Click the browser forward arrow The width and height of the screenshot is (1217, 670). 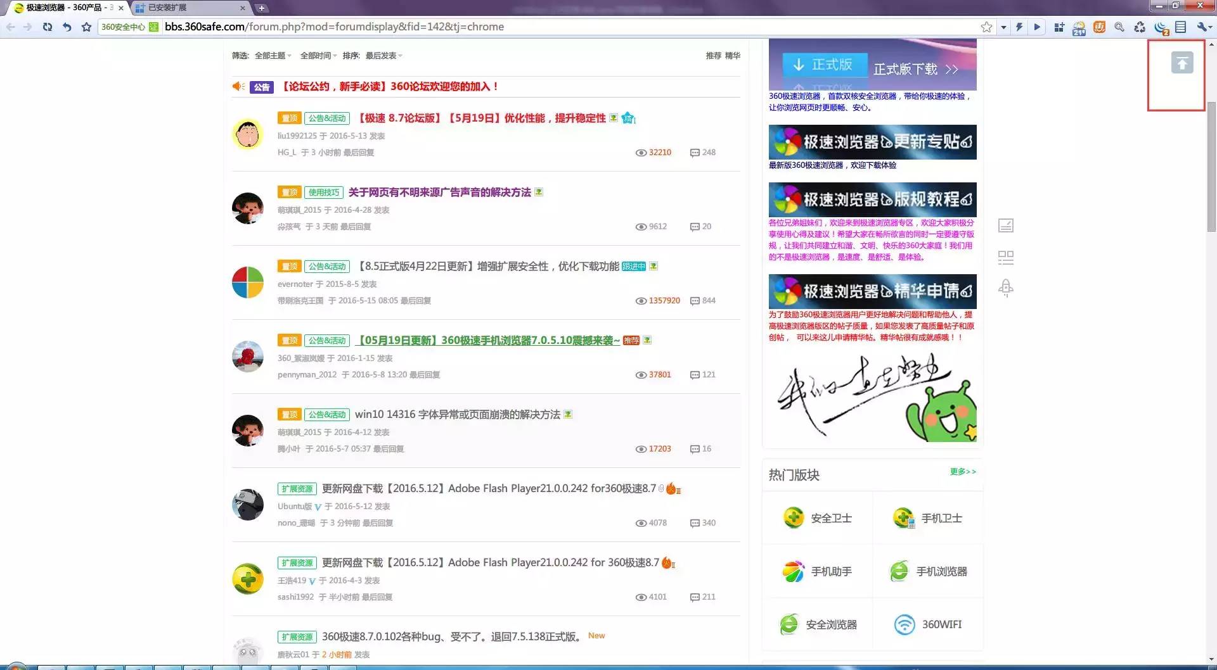(x=27, y=27)
